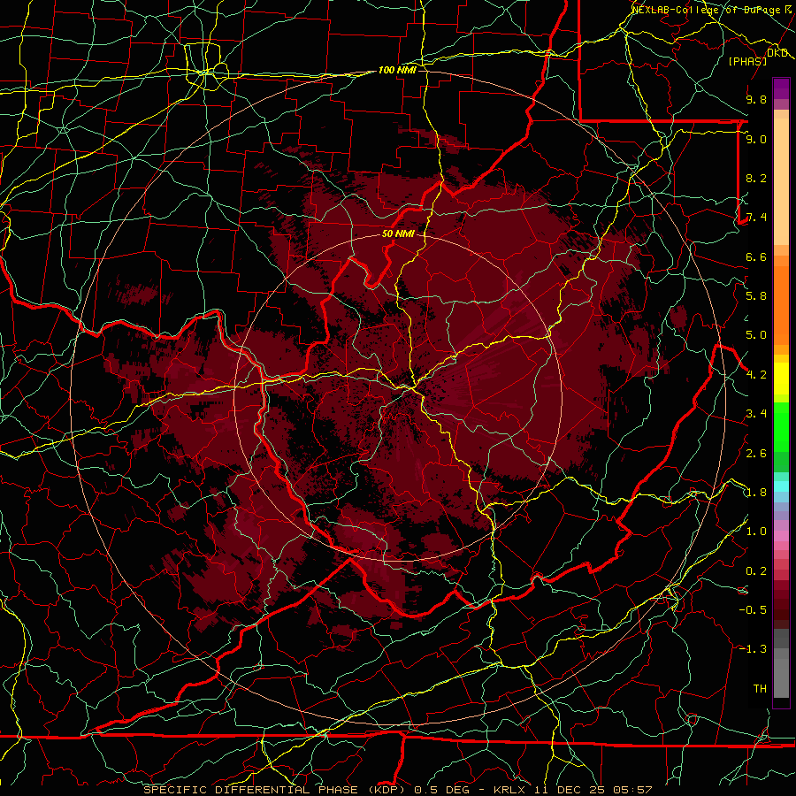Pick the orange band of the color bar
The width and height of the screenshot is (796, 796).
pyautogui.click(x=781, y=304)
